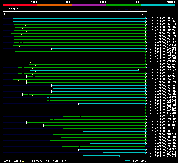Click the UniRef100_Q65XK0 label
Viewport: 178px width, 163px height.
[x=163, y=76]
